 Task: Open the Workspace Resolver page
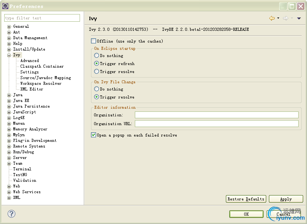pyautogui.click(x=41, y=83)
